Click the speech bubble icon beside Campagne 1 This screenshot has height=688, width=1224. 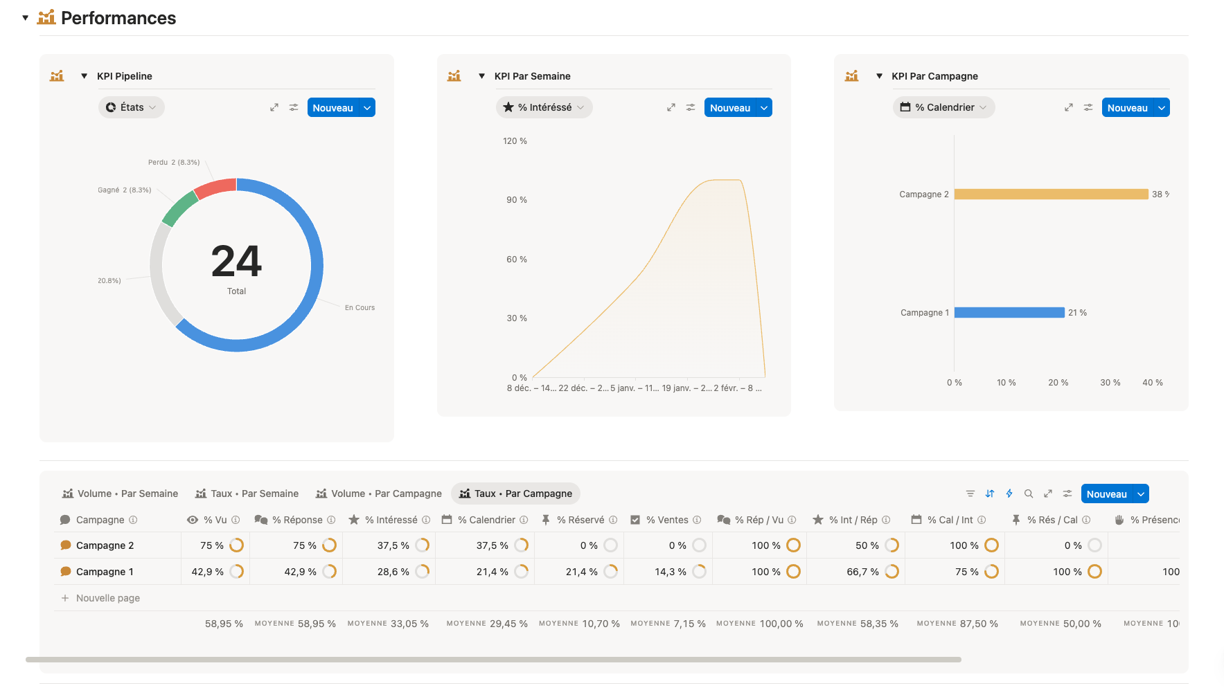click(65, 571)
